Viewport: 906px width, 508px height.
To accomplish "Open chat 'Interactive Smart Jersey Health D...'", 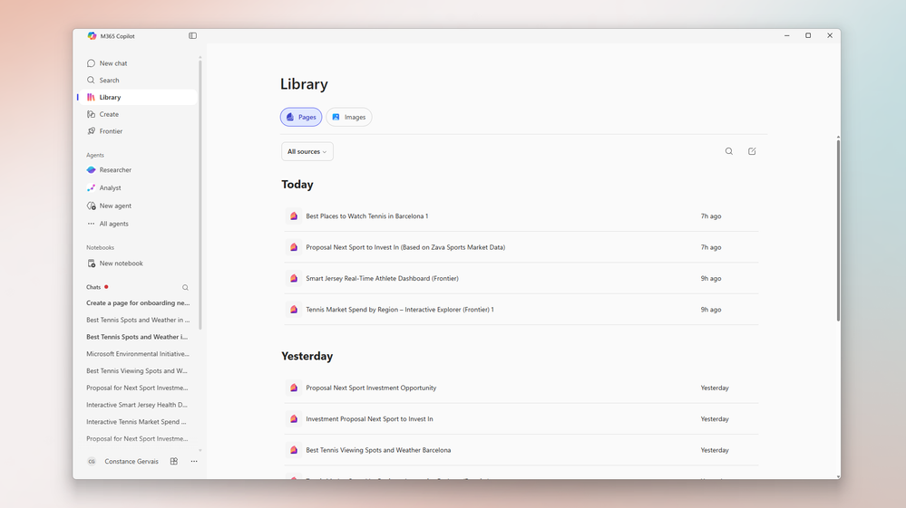I will (138, 405).
